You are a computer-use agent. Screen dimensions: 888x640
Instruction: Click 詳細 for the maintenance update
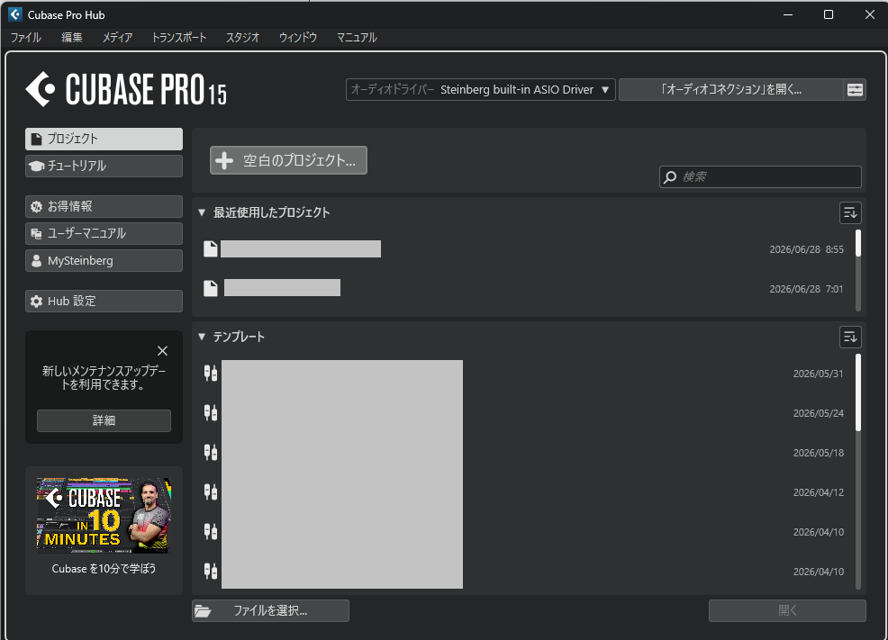104,420
